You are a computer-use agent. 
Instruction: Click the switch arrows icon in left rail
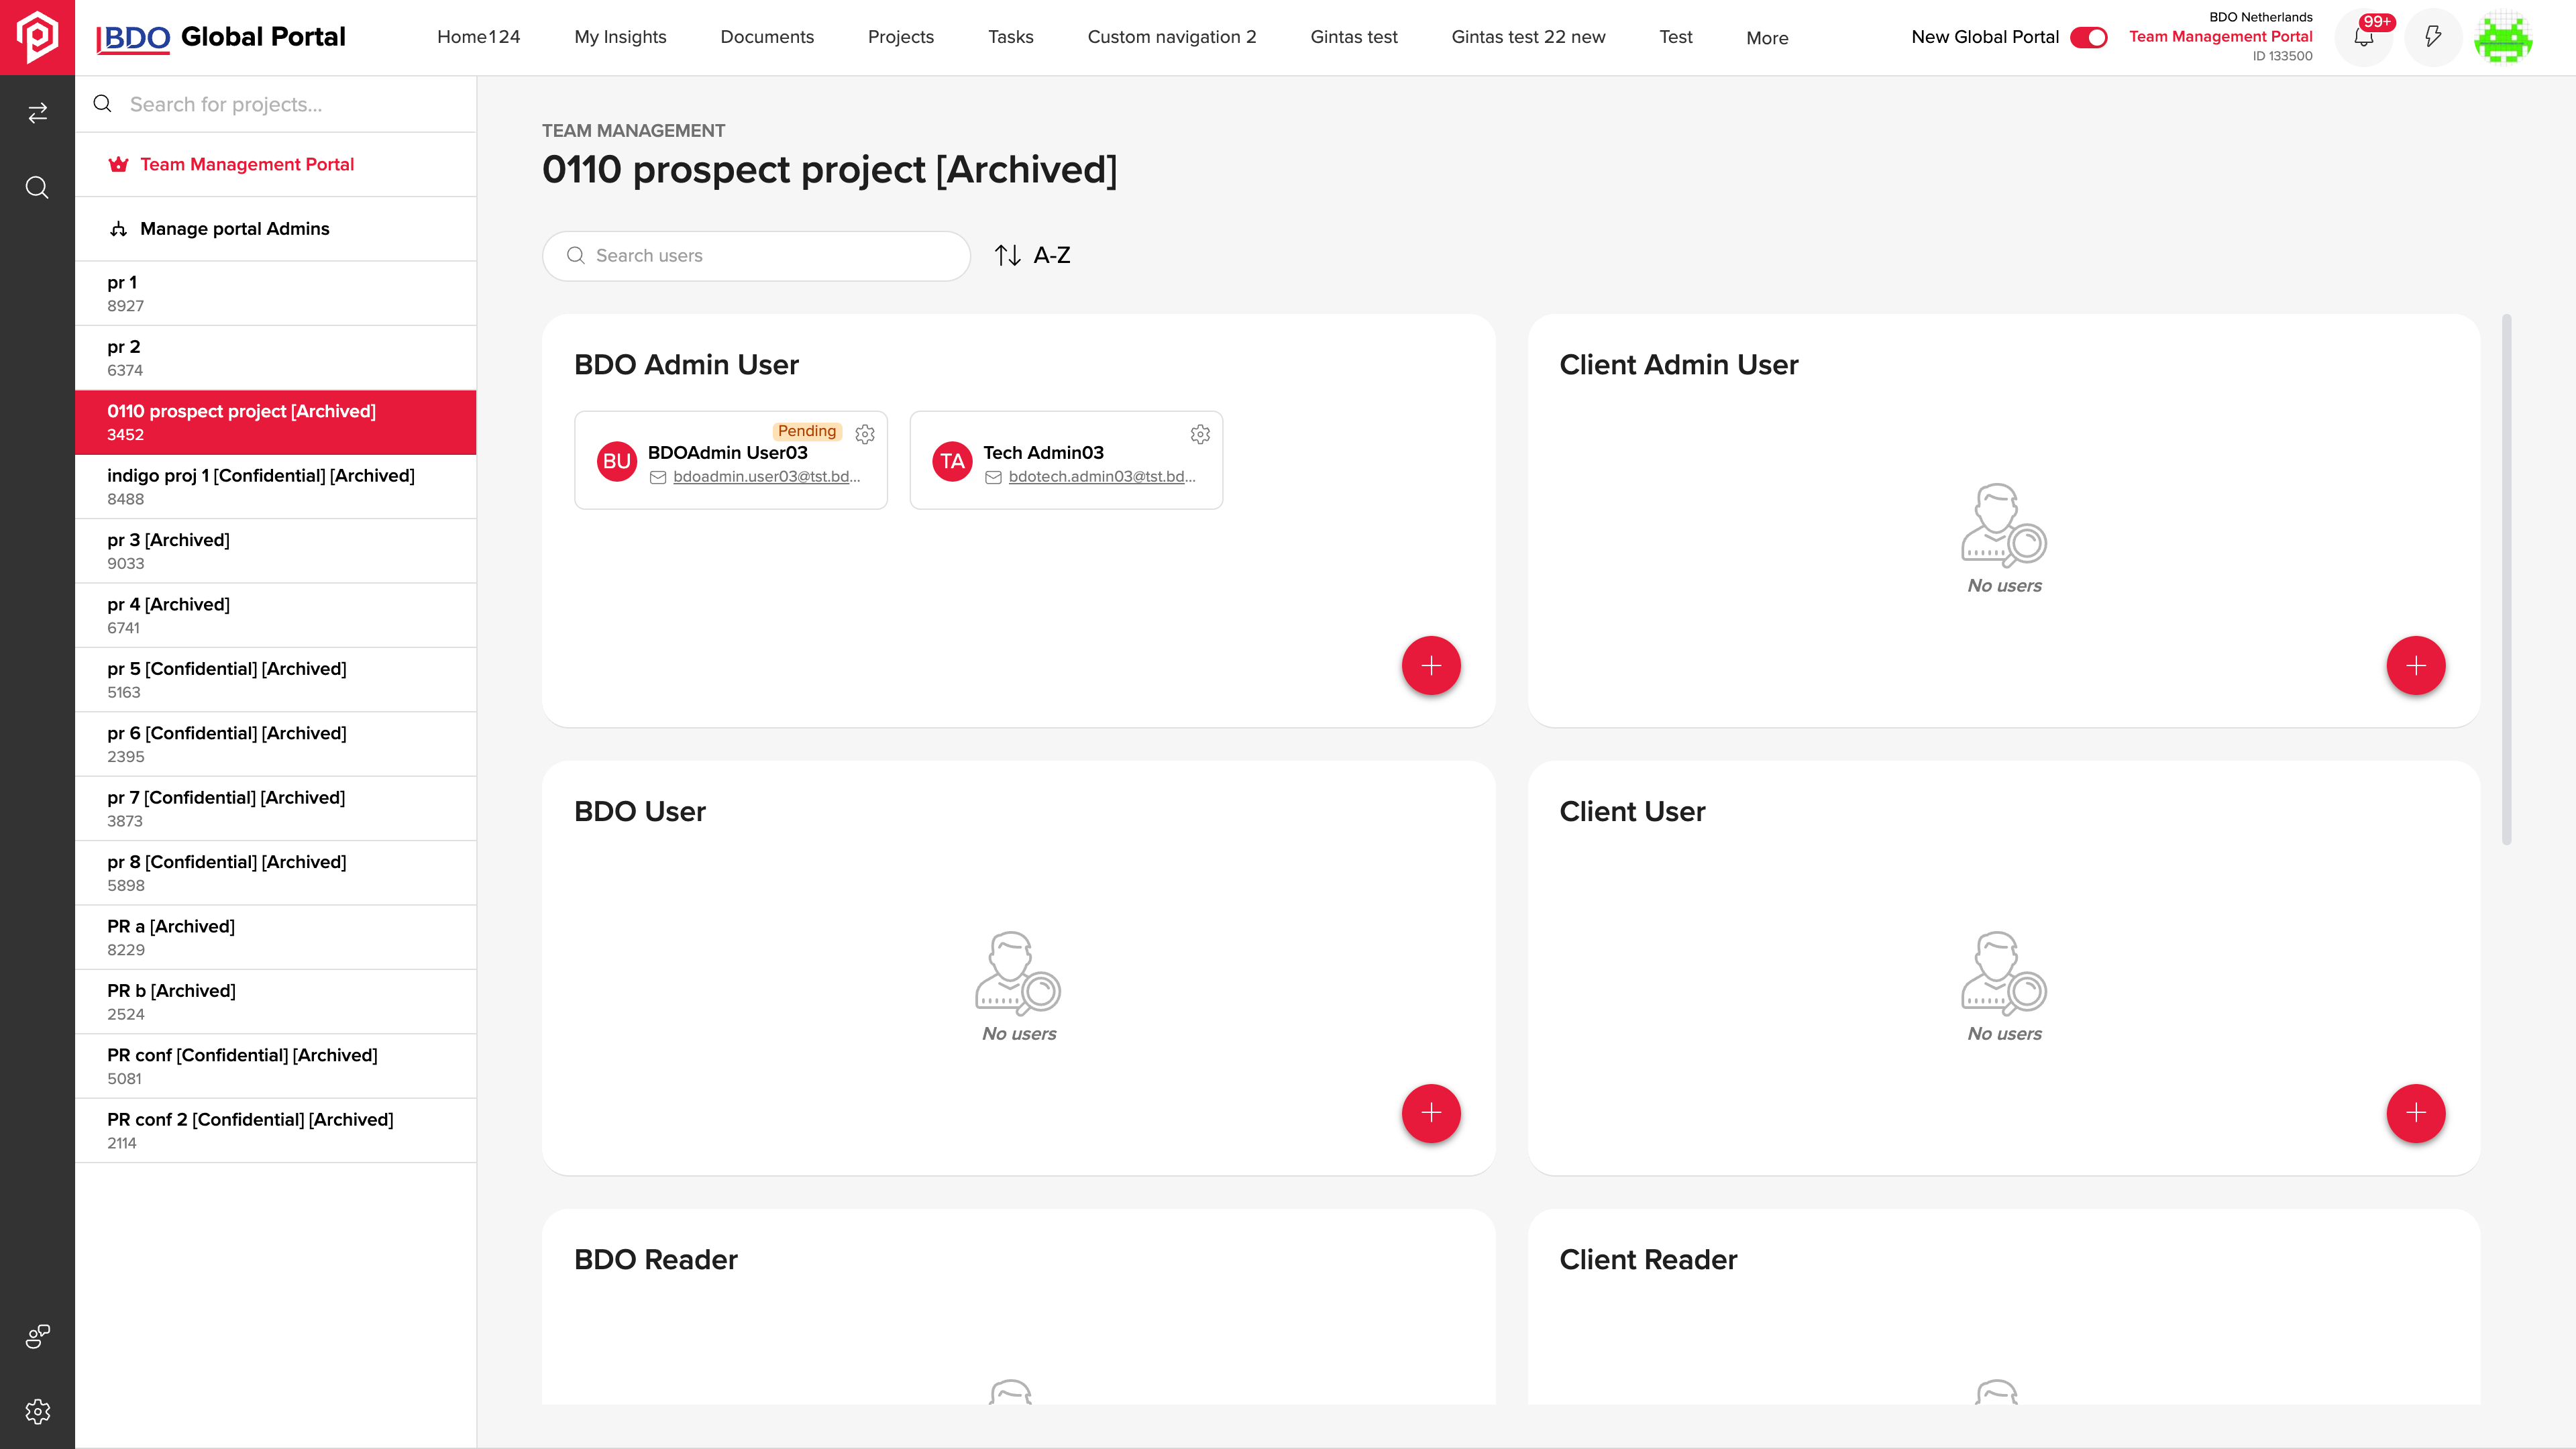coord(37,113)
